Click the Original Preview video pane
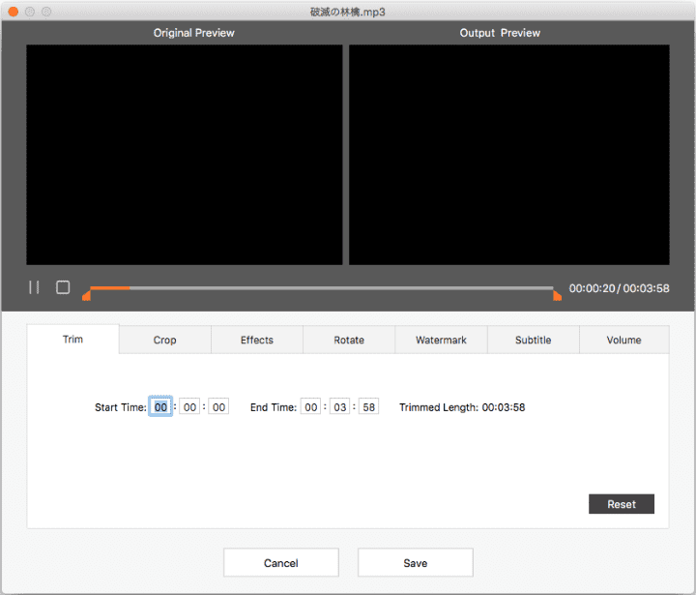The image size is (696, 595). 185,155
